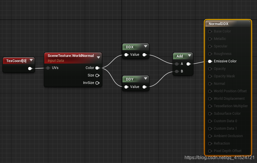This screenshot has width=257, height=163.
Task: Select the Add node title
Action: point(180,56)
